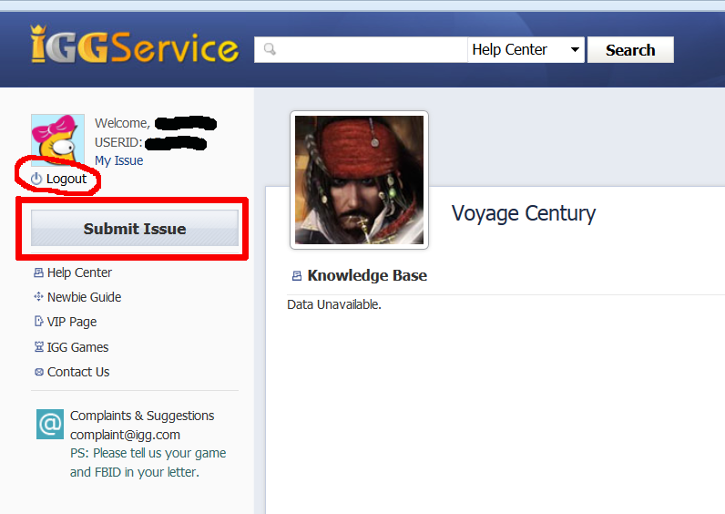Viewport: 725px width, 514px height.
Task: Click the Contact Us envelope icon
Action: (x=39, y=372)
